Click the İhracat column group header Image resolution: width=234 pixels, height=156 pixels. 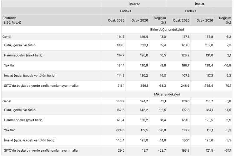(134, 4)
